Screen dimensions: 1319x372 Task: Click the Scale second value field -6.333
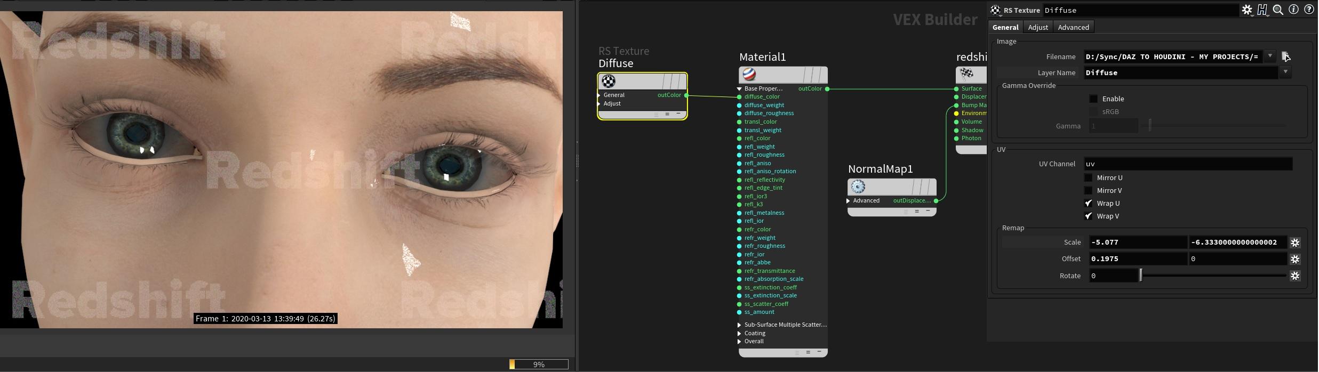[1237, 242]
